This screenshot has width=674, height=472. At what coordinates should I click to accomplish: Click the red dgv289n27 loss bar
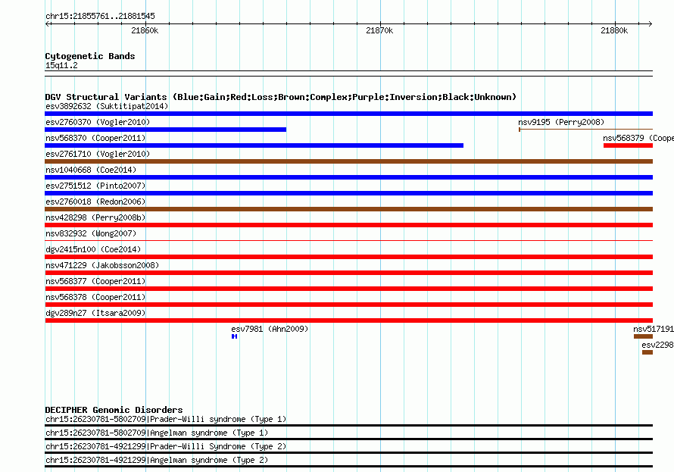click(348, 320)
